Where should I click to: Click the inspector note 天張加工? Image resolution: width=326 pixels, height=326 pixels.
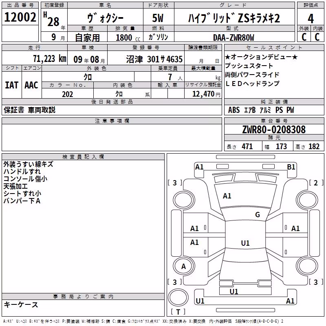(x=15, y=186)
